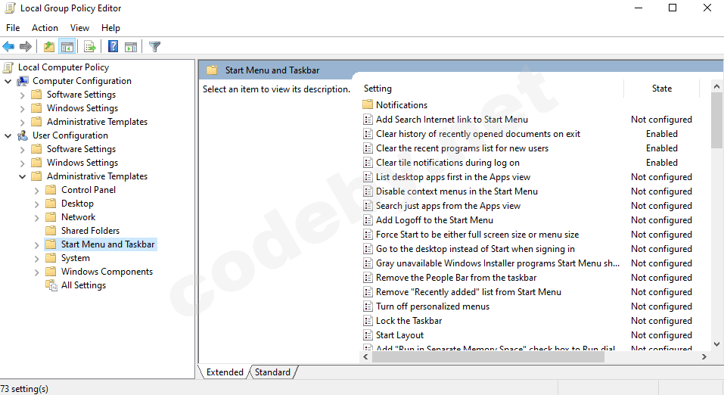
Task: Switch to the Extended tab
Action: point(225,372)
